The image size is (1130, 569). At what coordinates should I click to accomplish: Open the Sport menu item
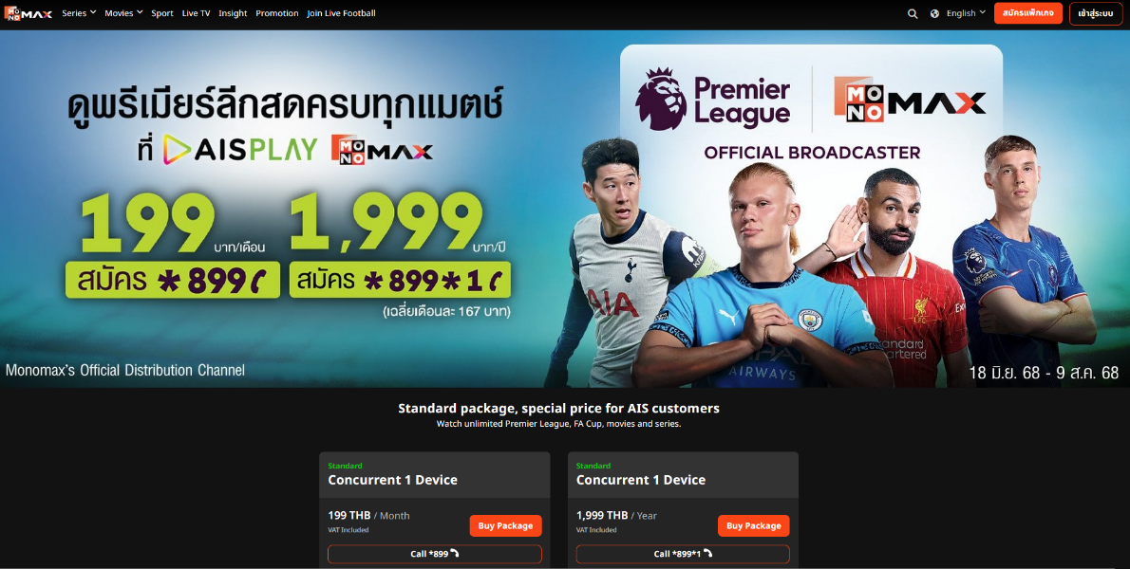pos(162,13)
